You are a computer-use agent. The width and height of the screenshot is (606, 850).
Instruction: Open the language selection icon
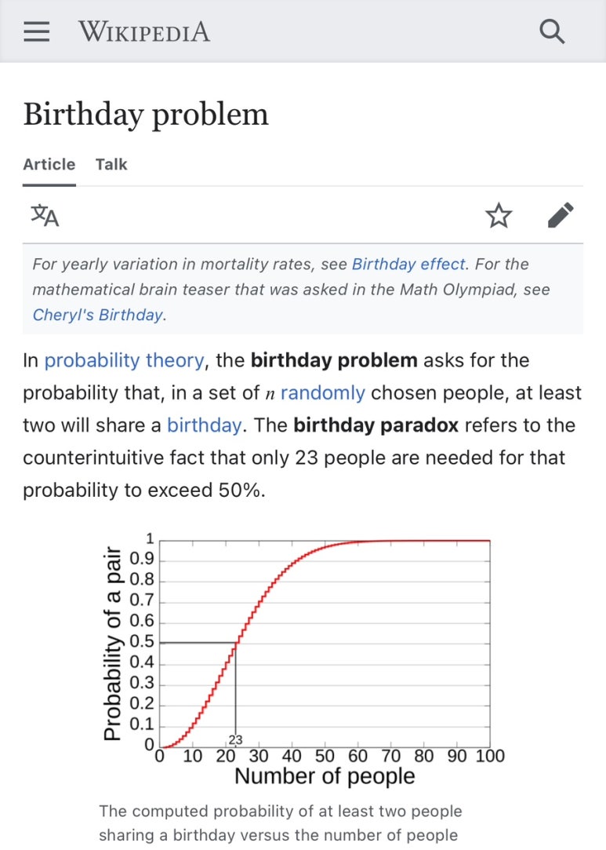coord(45,215)
